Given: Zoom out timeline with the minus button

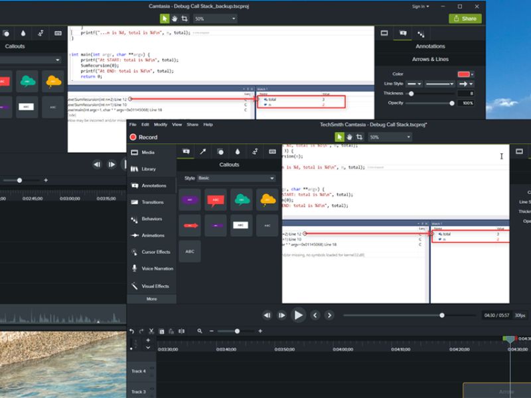Looking at the screenshot, I should [212, 331].
